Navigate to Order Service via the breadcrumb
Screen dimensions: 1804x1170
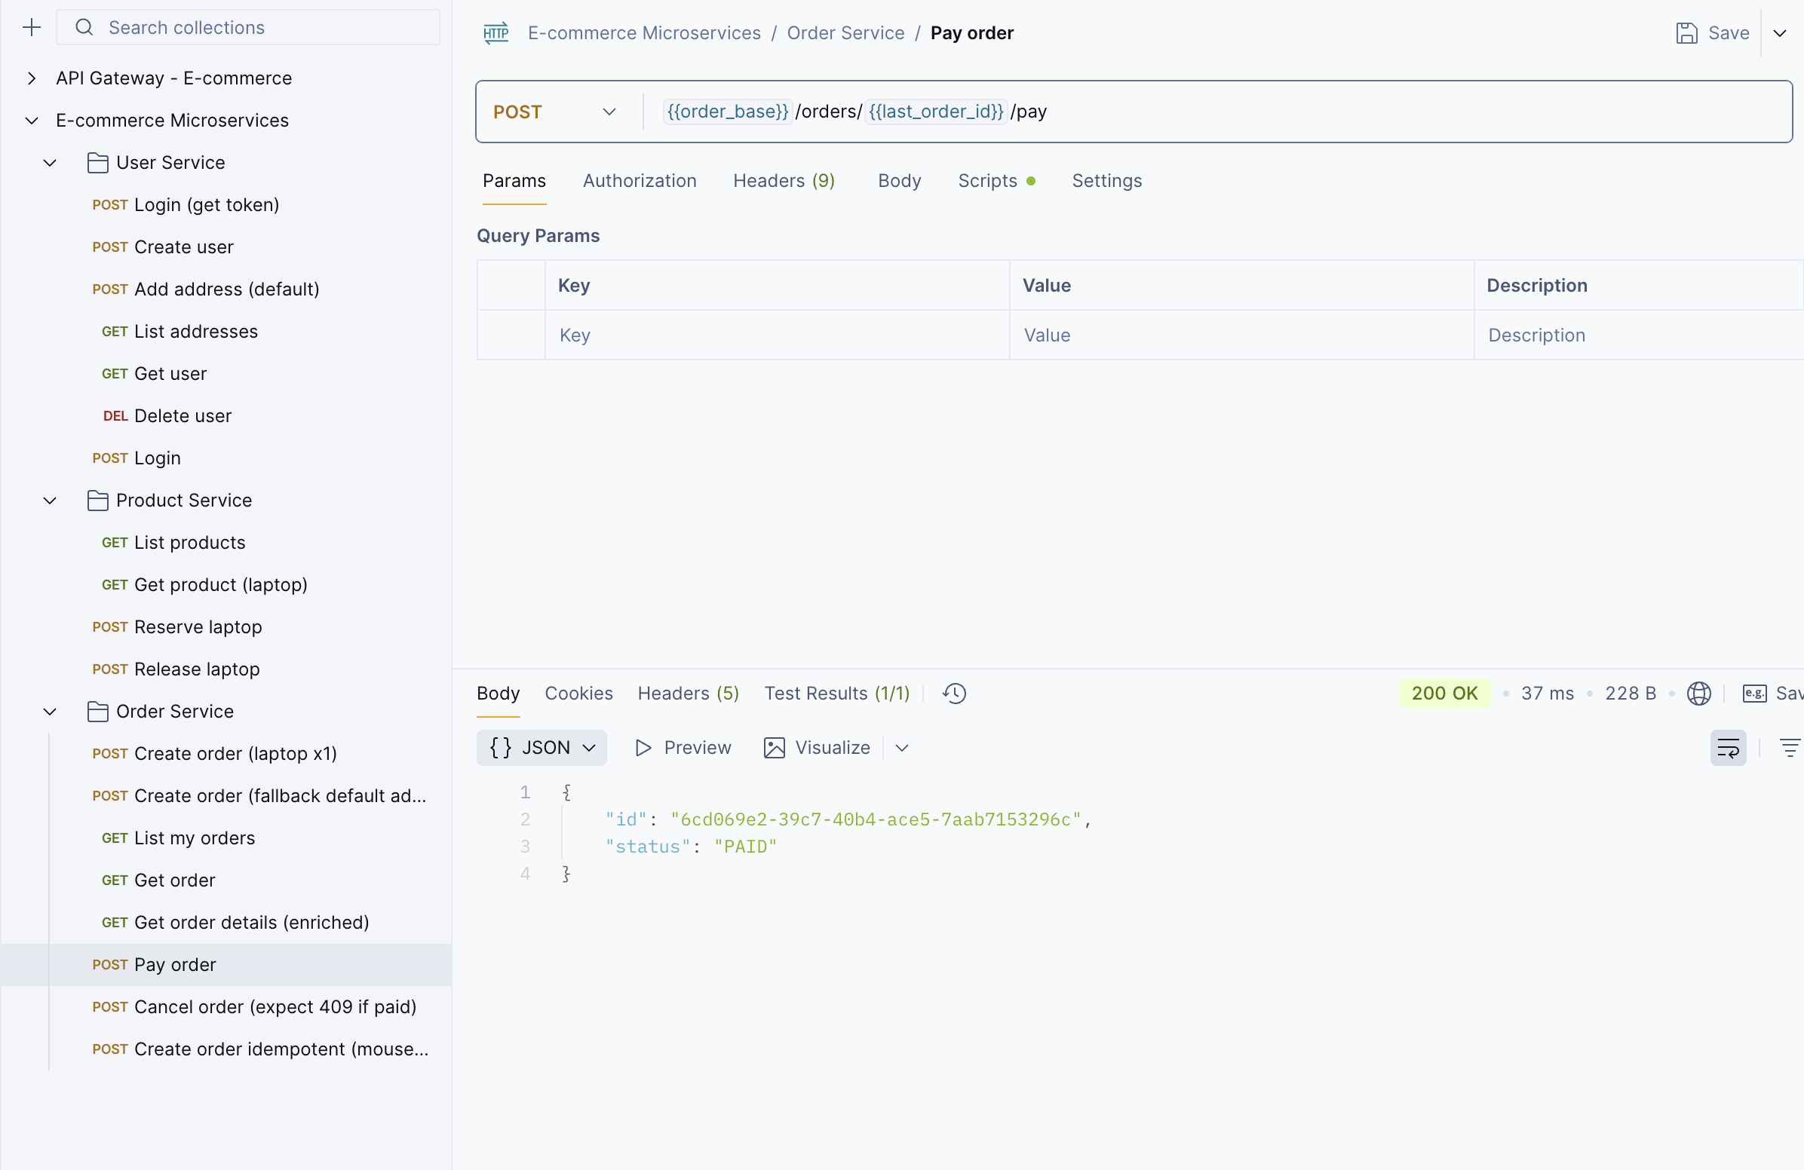point(846,32)
